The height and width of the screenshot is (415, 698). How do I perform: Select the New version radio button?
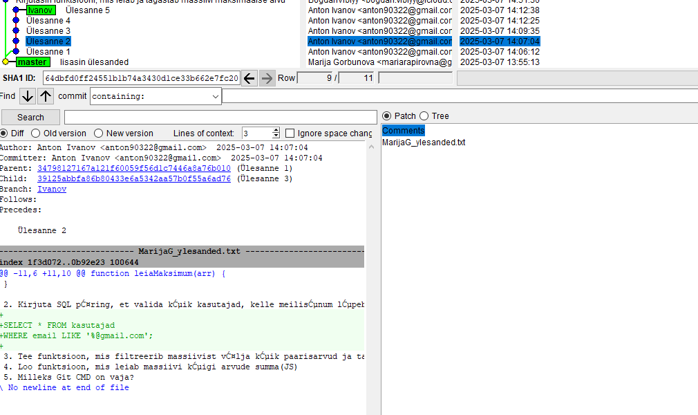click(x=99, y=133)
